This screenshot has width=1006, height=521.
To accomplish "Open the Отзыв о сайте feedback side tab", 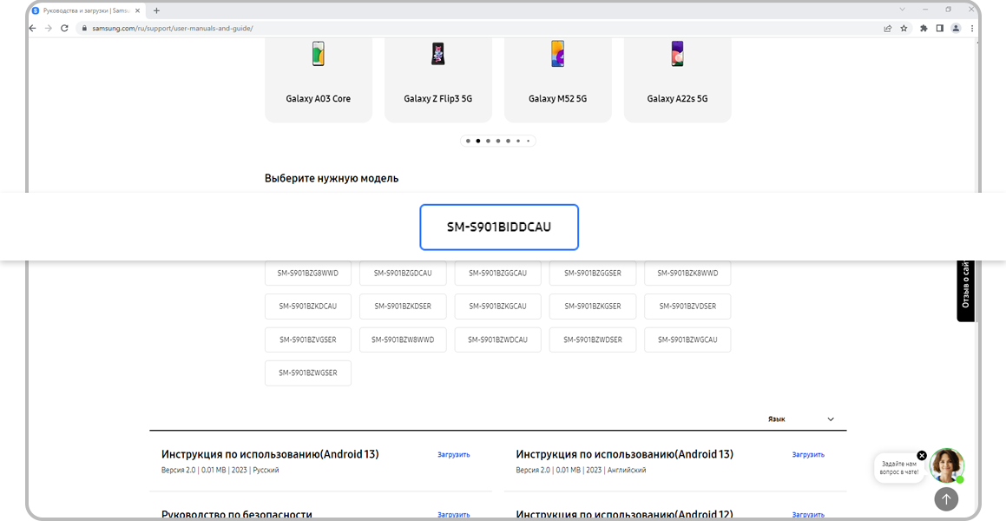I will click(x=965, y=290).
